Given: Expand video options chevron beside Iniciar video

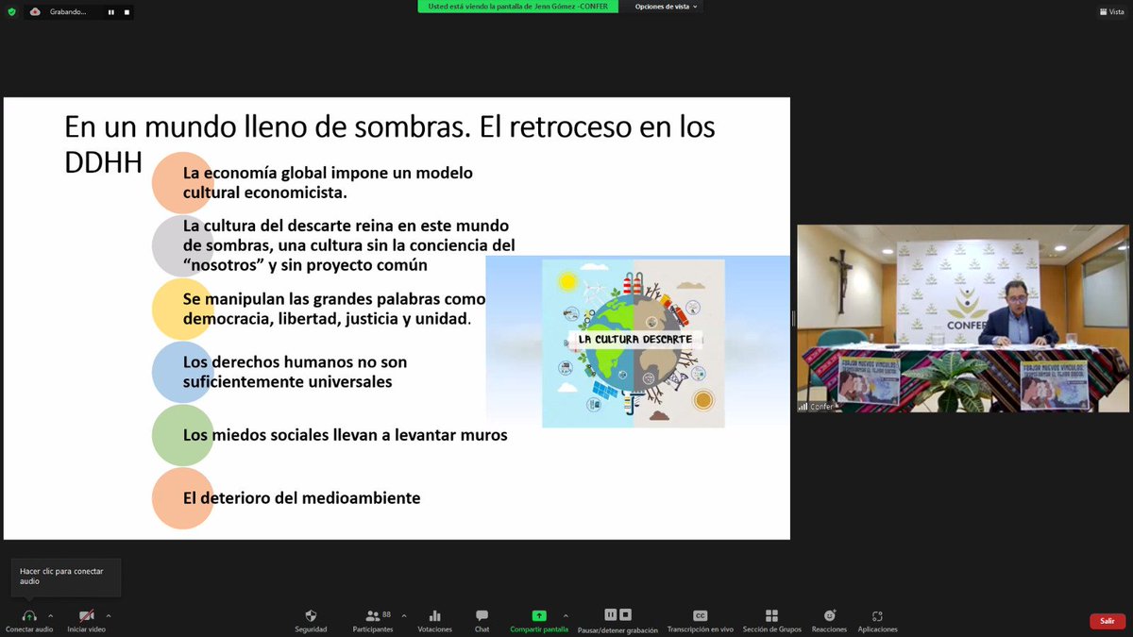Looking at the screenshot, I should tap(108, 615).
